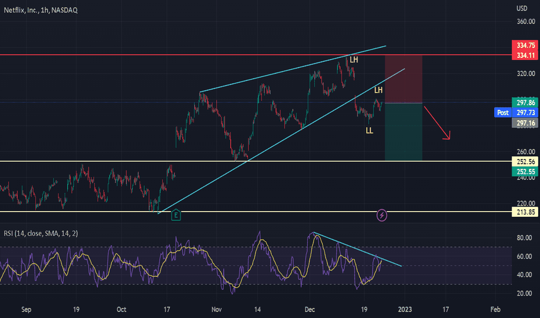Screen dimensions: 540x318
Task: Click the 80.00 RSI scale value
Action: pos(524,238)
